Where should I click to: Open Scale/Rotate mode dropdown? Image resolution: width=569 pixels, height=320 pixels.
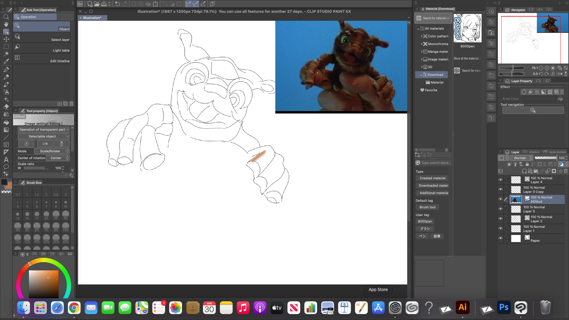52,151
